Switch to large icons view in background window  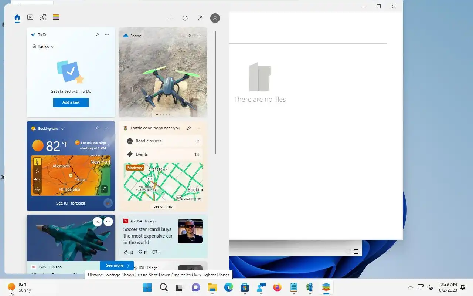(x=356, y=252)
